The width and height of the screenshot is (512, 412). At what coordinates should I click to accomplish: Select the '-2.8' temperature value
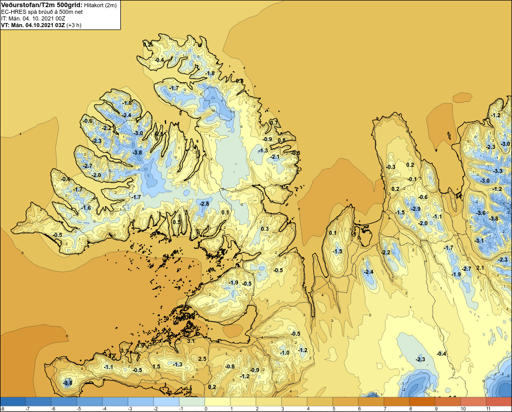point(204,204)
